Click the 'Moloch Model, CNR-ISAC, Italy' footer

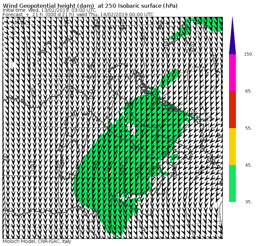[37, 241]
